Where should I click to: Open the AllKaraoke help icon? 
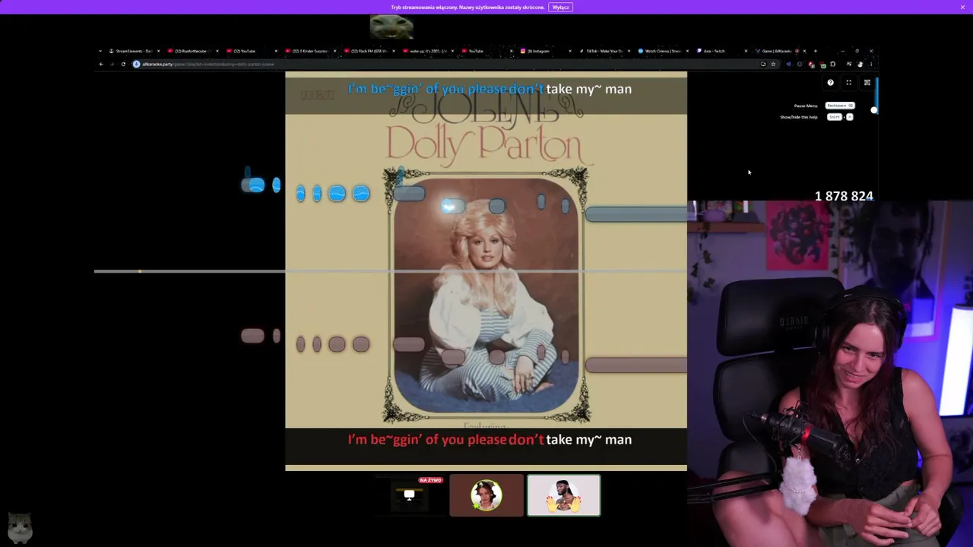830,83
